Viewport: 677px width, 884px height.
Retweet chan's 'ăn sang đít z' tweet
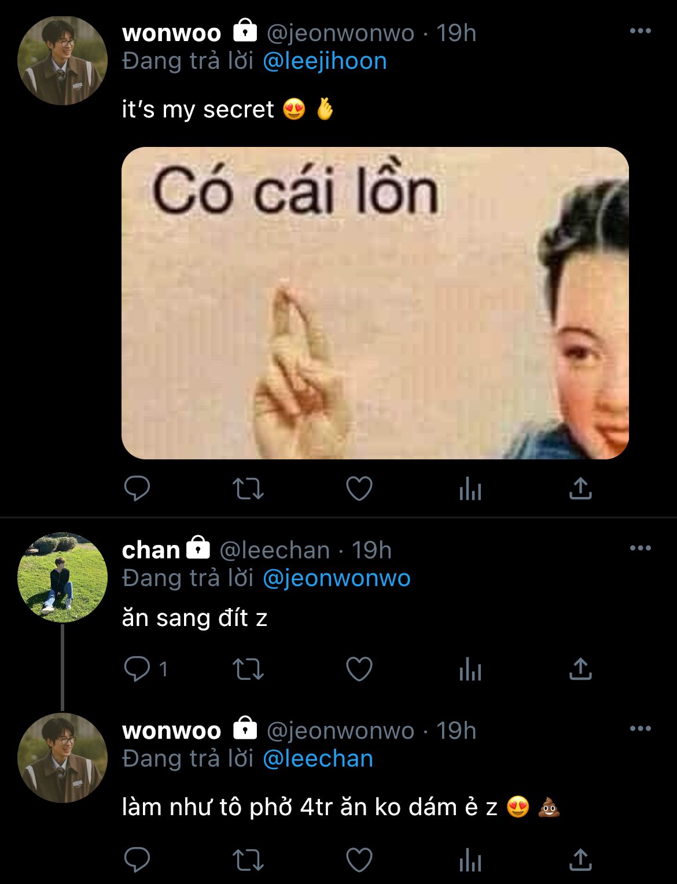(248, 669)
